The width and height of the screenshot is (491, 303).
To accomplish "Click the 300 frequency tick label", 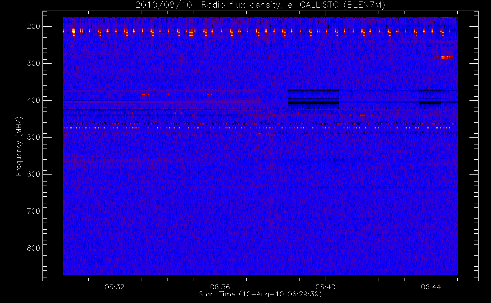I will pos(33,63).
